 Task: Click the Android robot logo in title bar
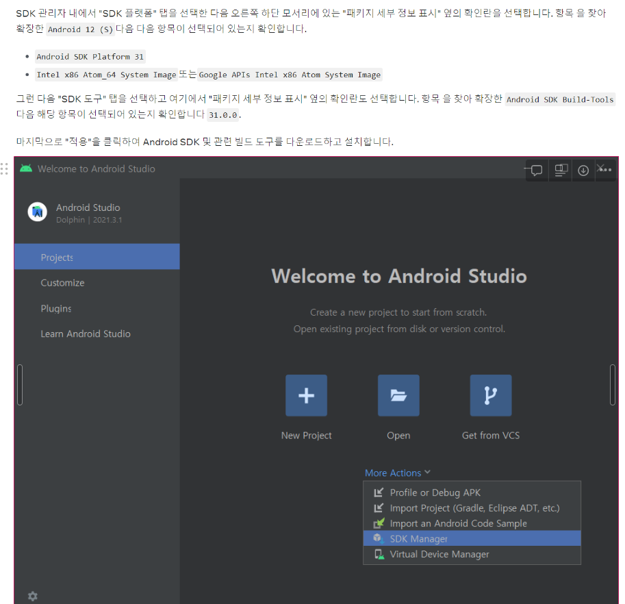point(26,168)
